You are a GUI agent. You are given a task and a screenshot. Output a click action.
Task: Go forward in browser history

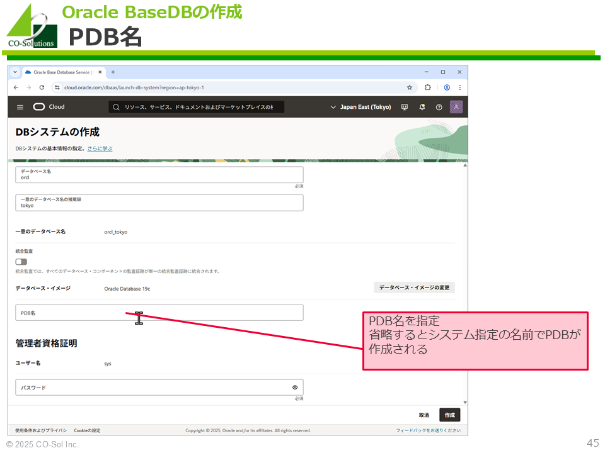(x=28, y=87)
